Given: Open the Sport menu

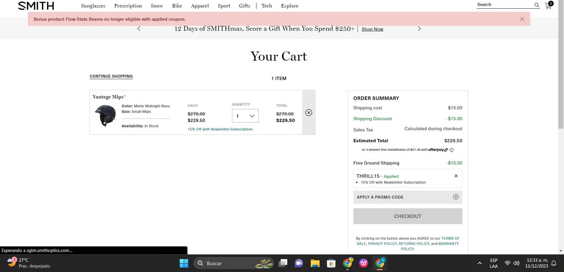Looking at the screenshot, I should [x=224, y=6].
